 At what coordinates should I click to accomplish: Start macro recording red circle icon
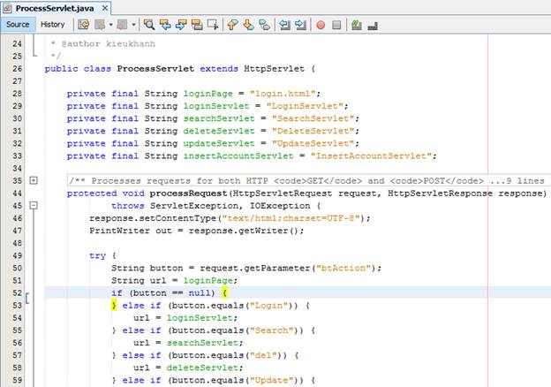tap(321, 25)
